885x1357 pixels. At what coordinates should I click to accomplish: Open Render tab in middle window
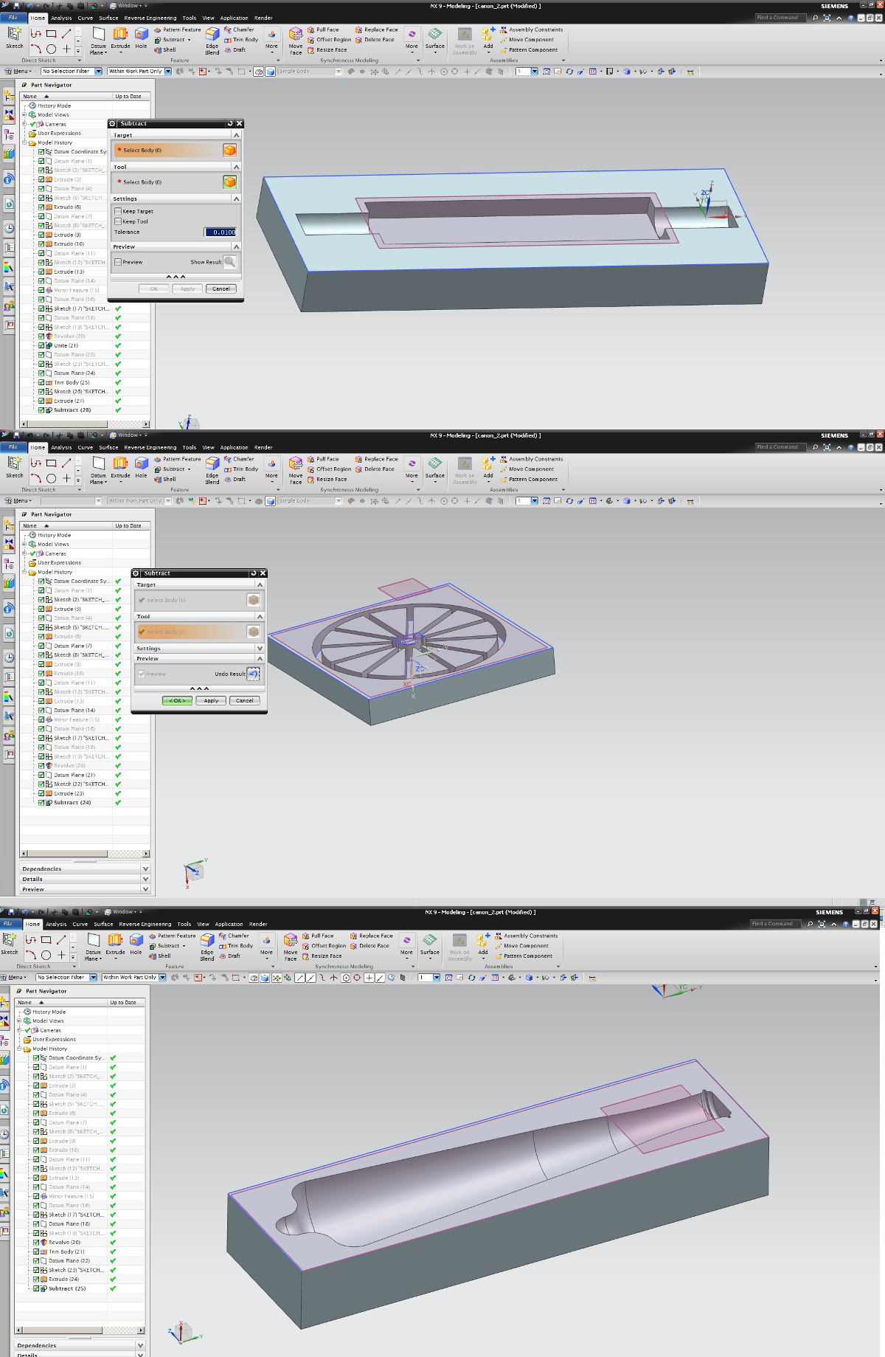(263, 448)
